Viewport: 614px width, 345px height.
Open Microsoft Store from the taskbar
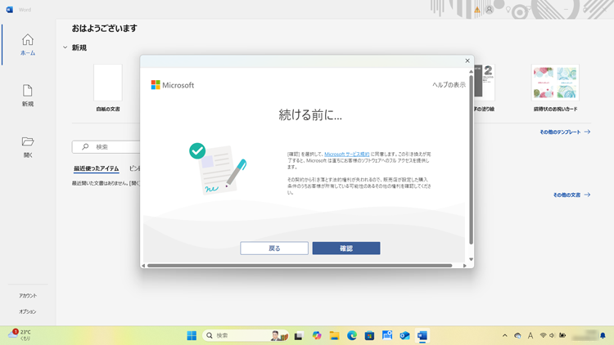point(369,335)
